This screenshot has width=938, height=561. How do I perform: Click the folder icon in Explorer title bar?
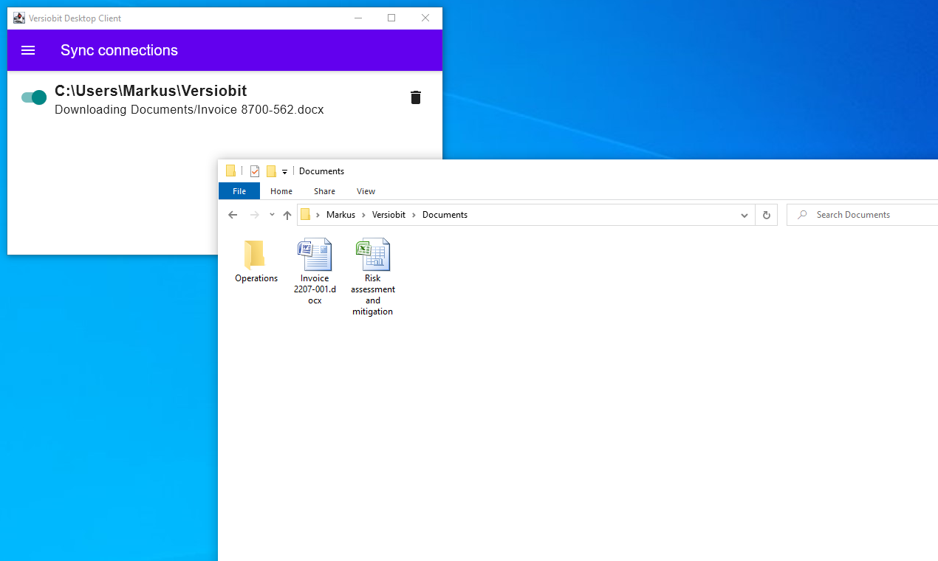(x=230, y=171)
